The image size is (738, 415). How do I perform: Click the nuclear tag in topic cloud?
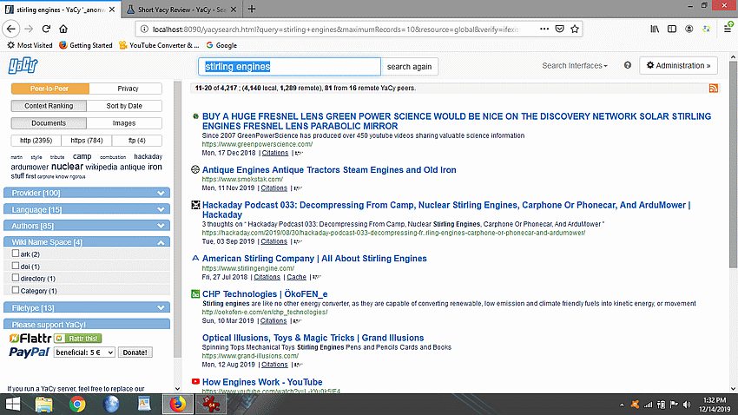67,167
